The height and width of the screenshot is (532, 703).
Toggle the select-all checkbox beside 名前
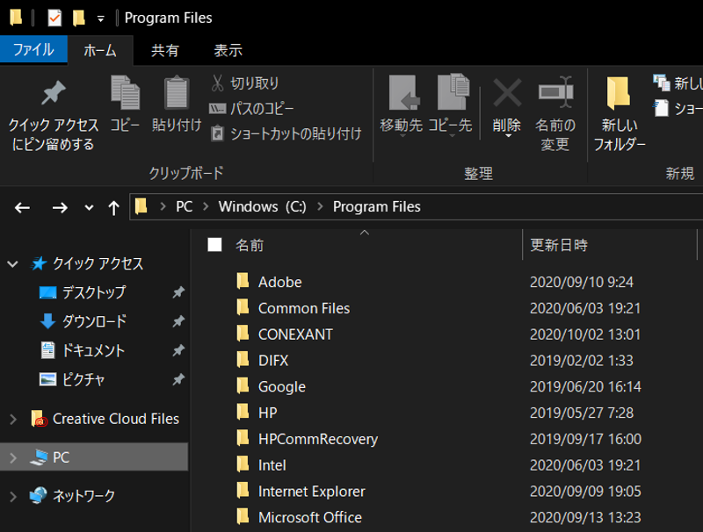point(214,245)
